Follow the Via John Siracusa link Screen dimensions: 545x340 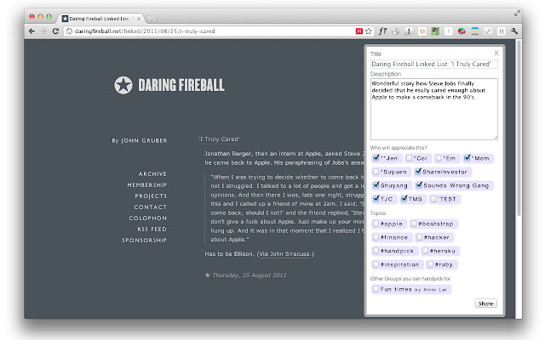click(285, 254)
